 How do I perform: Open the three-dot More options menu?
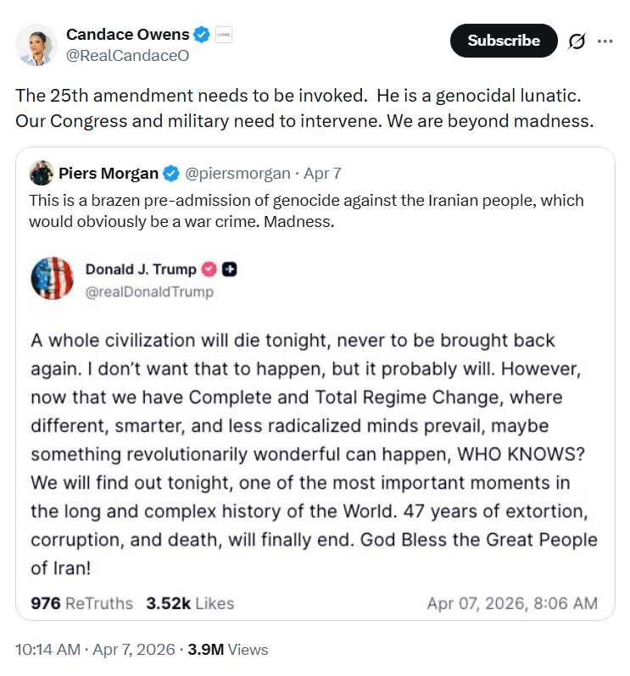pos(605,41)
